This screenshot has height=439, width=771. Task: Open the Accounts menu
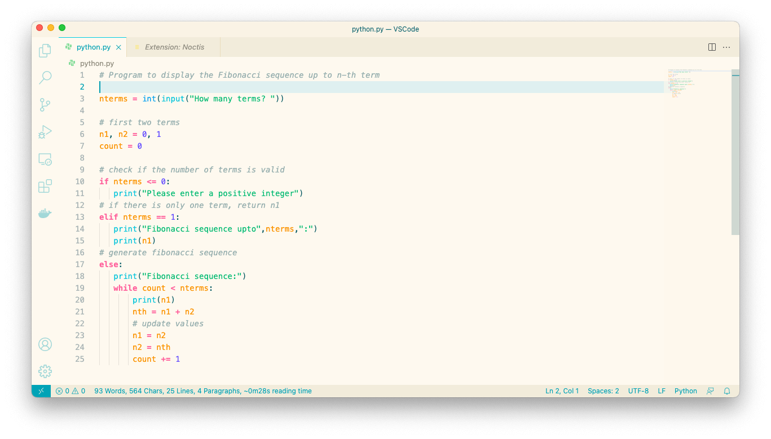tap(45, 344)
